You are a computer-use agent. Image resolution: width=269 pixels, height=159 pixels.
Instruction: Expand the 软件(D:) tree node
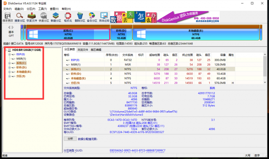tap(10, 67)
